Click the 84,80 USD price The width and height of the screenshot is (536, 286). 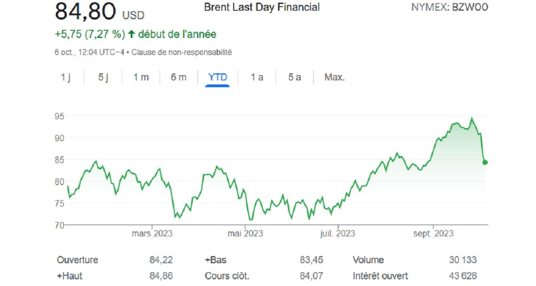99,13
